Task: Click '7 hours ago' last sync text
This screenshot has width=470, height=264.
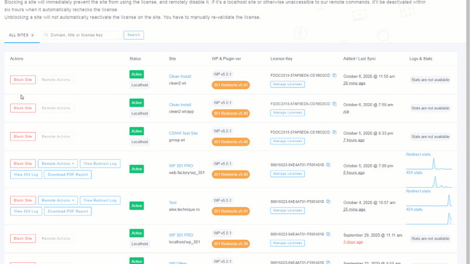Action: coord(354,140)
